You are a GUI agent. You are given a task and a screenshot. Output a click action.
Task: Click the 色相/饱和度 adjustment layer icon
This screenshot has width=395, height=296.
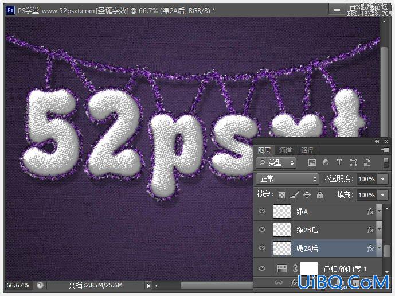(282, 268)
